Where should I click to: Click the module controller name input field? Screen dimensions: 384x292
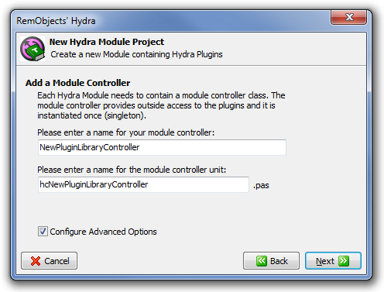pyautogui.click(x=162, y=147)
